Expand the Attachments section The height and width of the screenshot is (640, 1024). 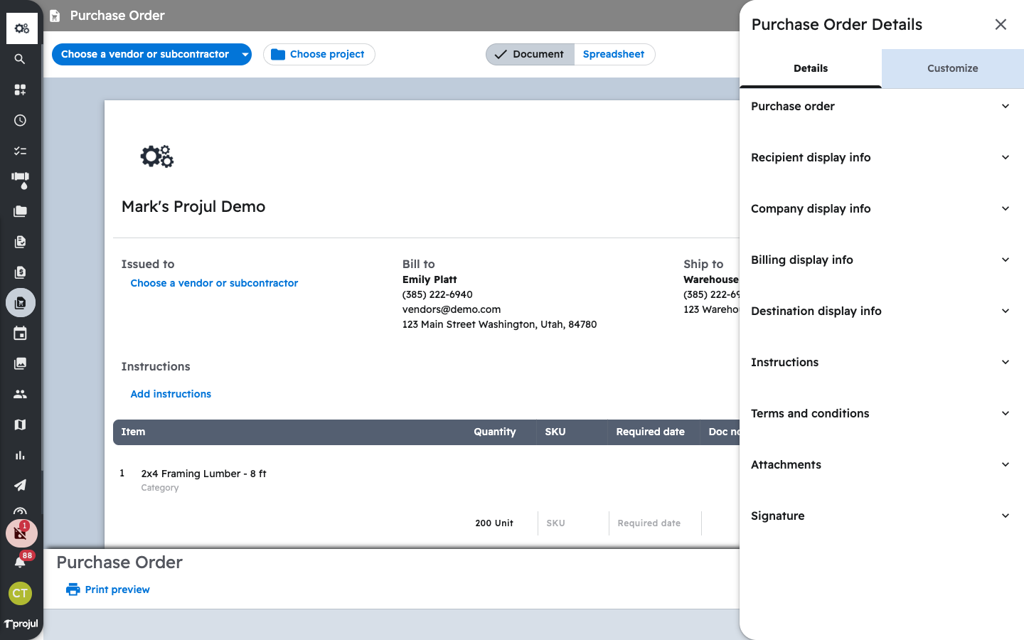[882, 464]
